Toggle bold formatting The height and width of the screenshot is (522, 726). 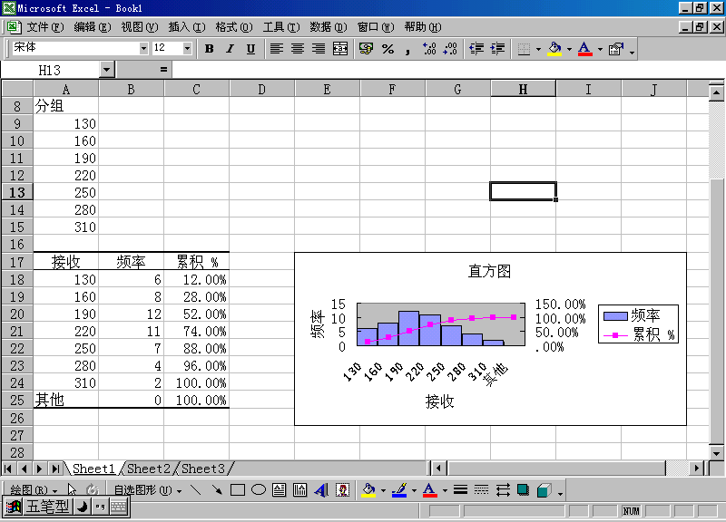(x=209, y=49)
